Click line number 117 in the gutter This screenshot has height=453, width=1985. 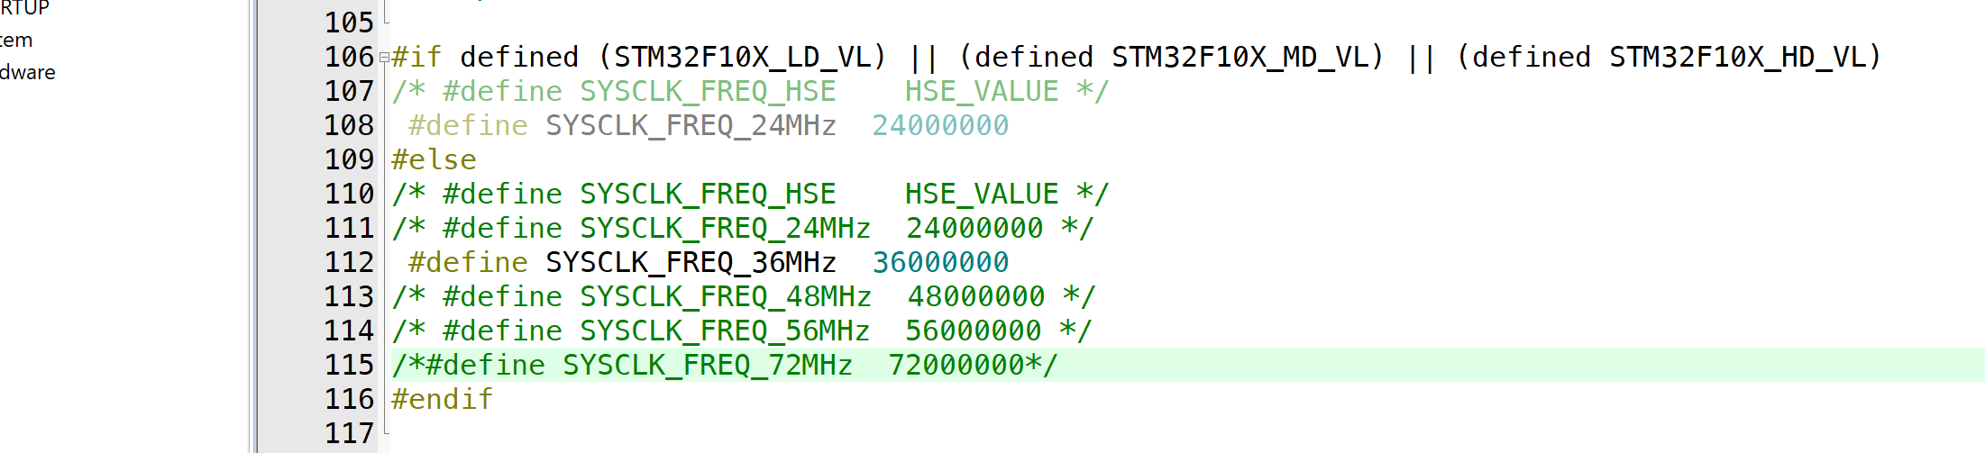click(349, 433)
